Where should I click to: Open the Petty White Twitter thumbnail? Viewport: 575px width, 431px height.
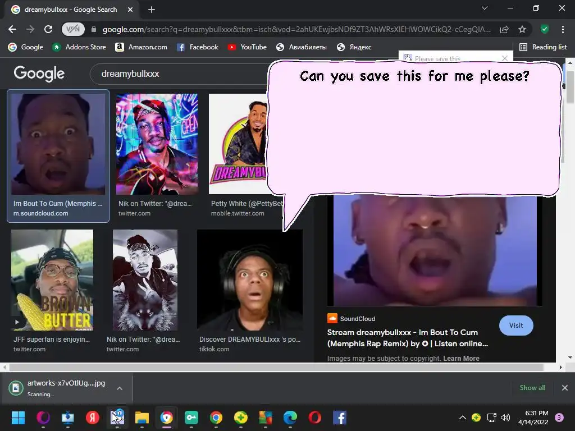[x=238, y=144]
